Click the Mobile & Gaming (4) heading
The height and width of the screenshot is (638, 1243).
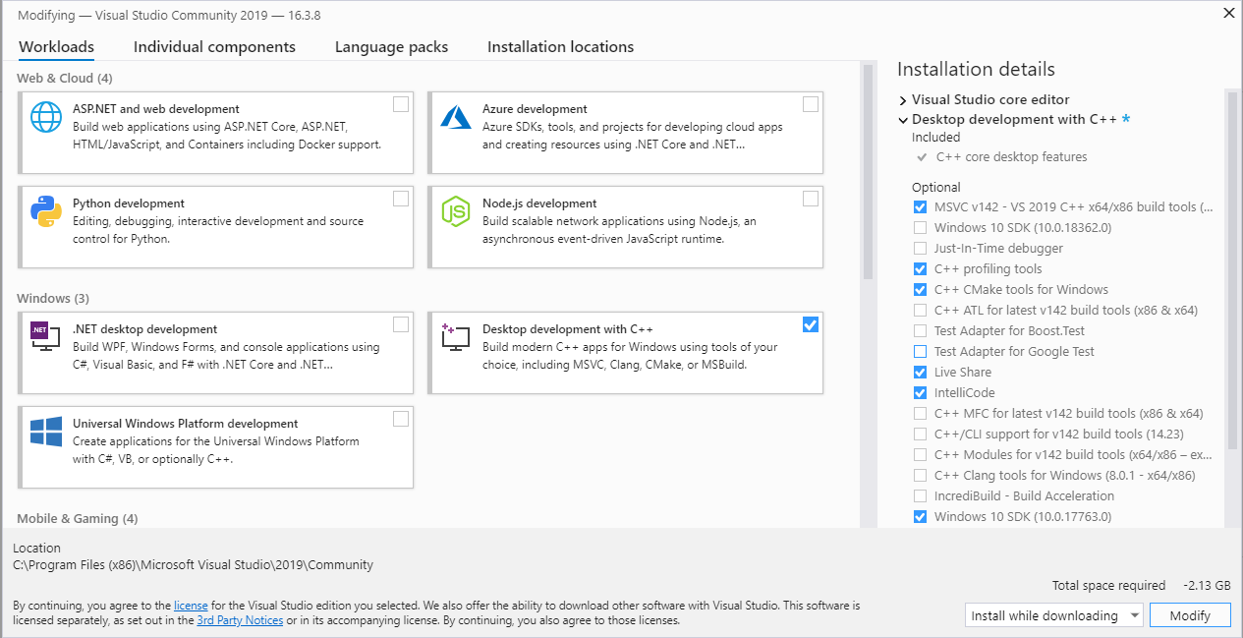tap(78, 518)
